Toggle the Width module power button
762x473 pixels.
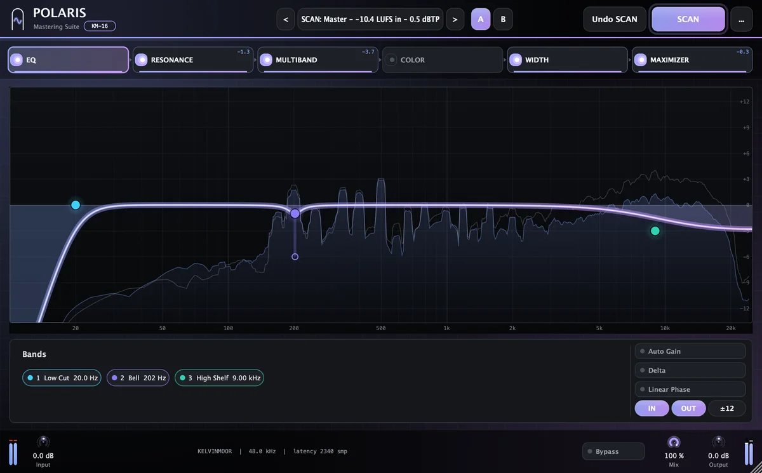pyautogui.click(x=516, y=60)
